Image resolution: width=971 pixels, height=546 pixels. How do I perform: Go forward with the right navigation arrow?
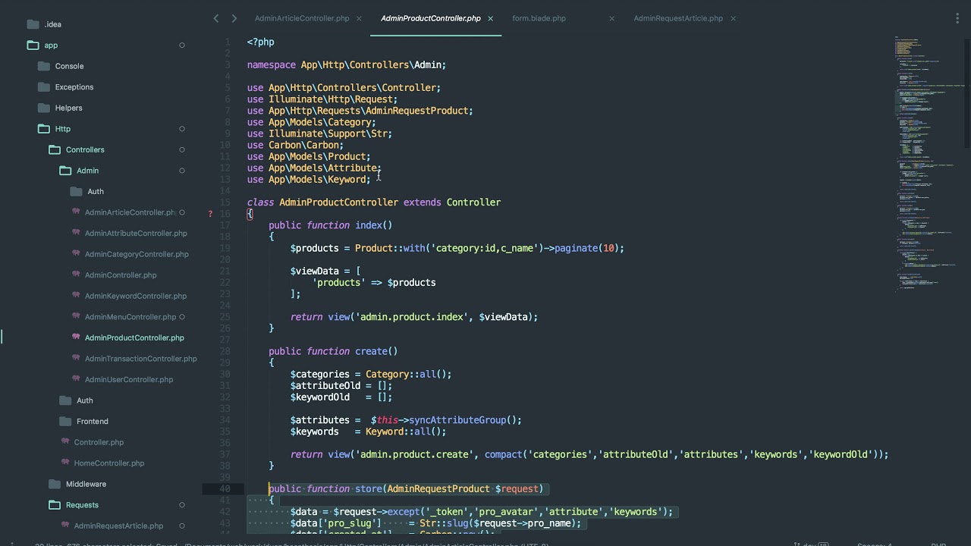click(x=234, y=18)
